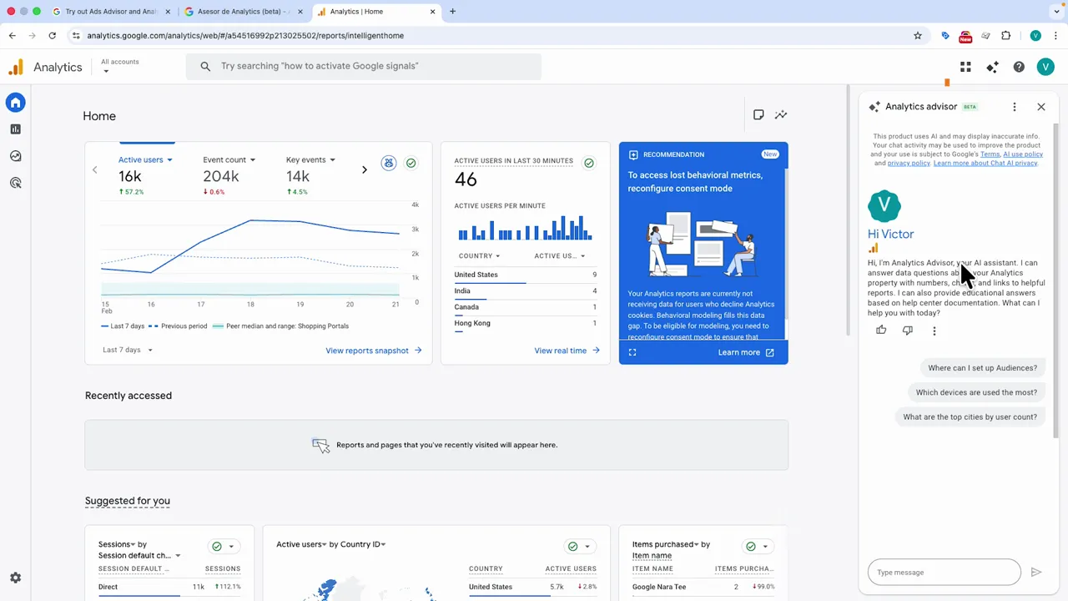Change the Last 7 days date range

click(128, 351)
